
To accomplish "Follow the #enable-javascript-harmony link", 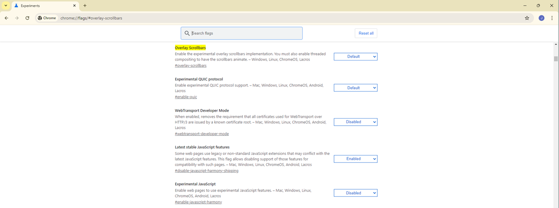I will pos(198,202).
